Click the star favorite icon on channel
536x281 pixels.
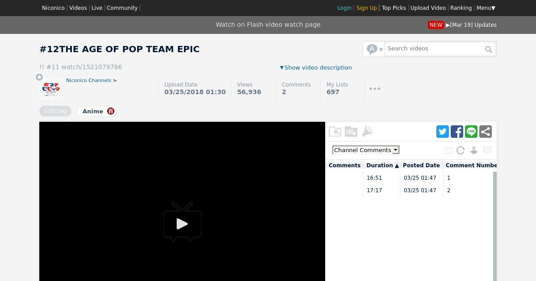coord(39,77)
